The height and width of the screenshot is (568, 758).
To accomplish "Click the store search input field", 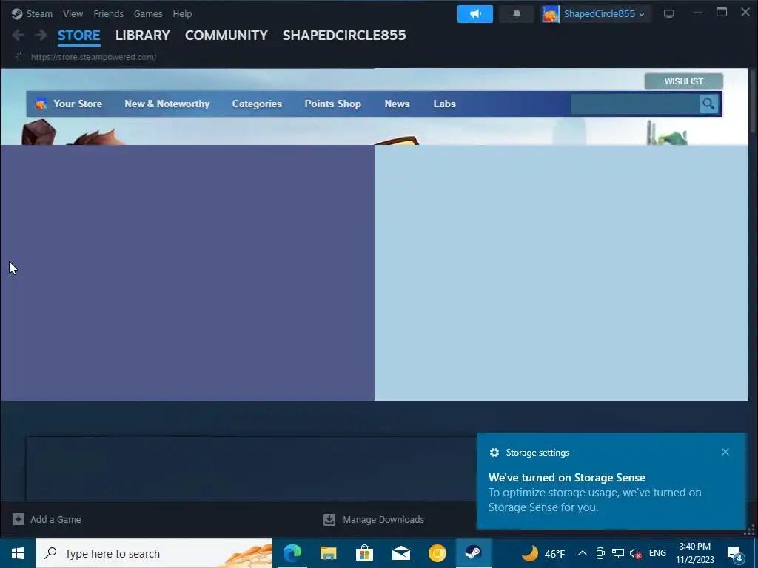I will [634, 104].
